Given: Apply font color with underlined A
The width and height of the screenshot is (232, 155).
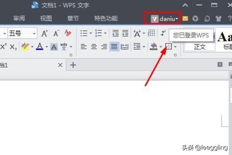Looking at the screenshot, I should click(40, 46).
